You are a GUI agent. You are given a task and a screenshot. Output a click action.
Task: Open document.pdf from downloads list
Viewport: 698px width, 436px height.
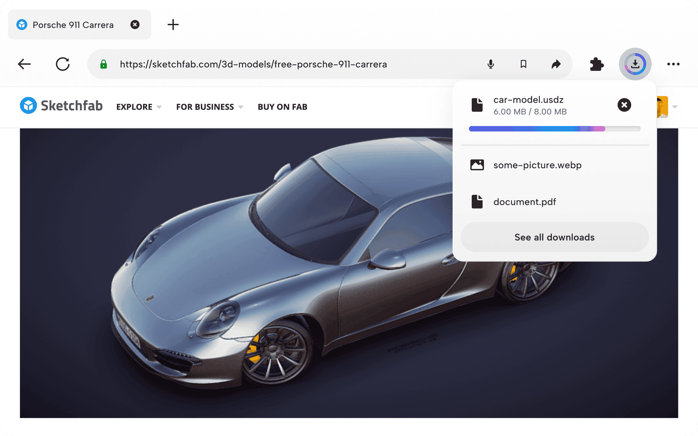click(525, 202)
